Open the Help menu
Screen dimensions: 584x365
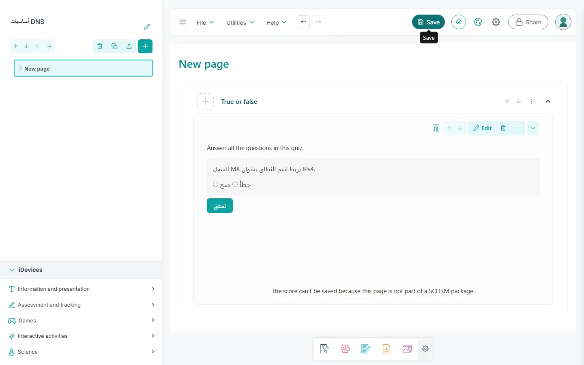(276, 22)
